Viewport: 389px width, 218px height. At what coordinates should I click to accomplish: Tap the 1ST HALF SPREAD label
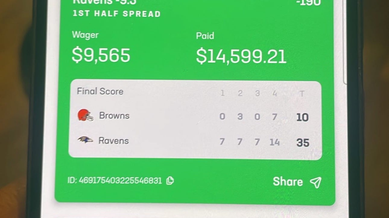(x=116, y=14)
